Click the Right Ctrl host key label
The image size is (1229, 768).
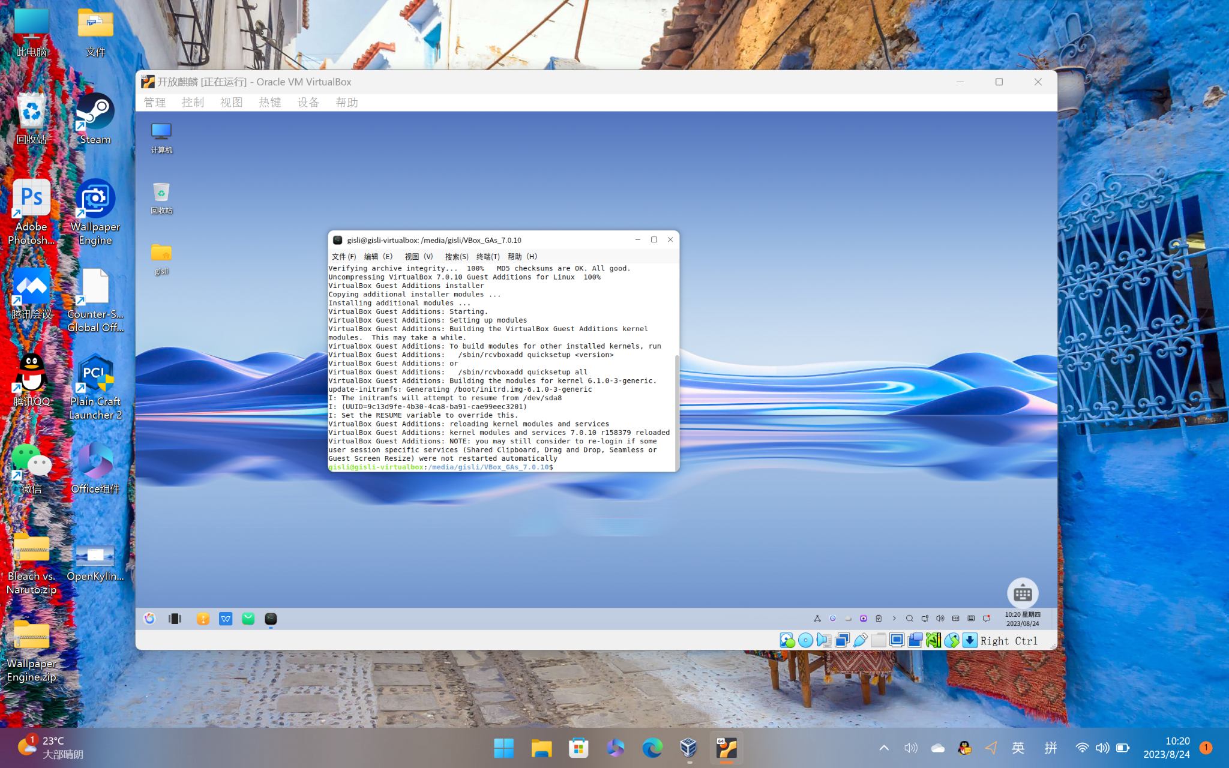coord(1009,641)
